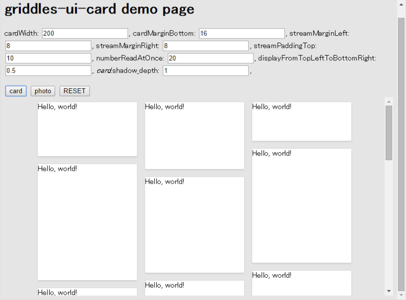406x300 pixels.
Task: Click the numberReadAtOnce label
Action: 130,58
